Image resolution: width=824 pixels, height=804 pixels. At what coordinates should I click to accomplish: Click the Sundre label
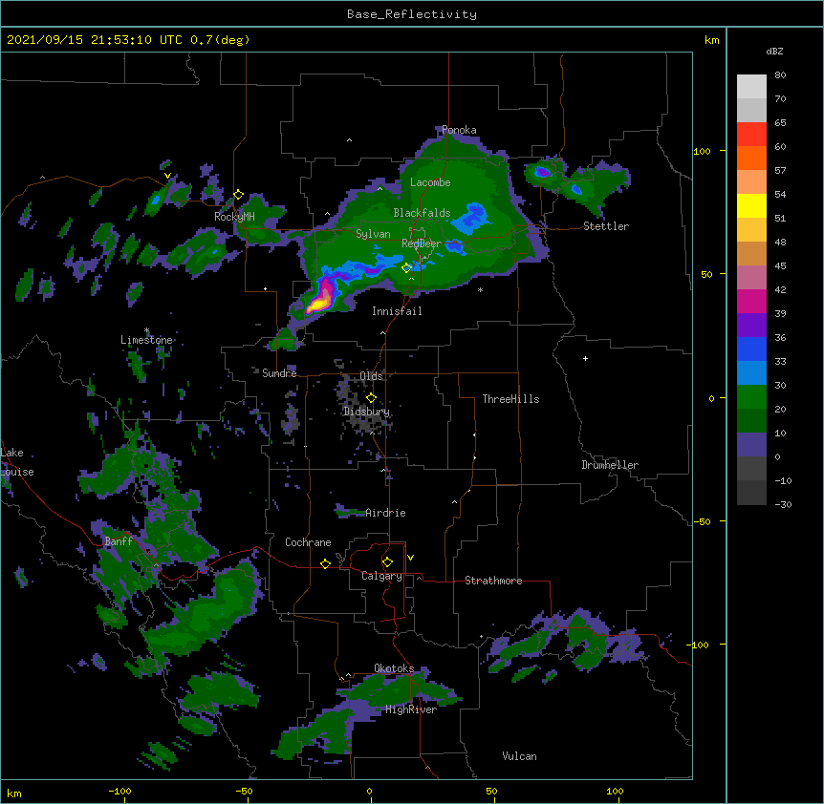[x=279, y=373]
